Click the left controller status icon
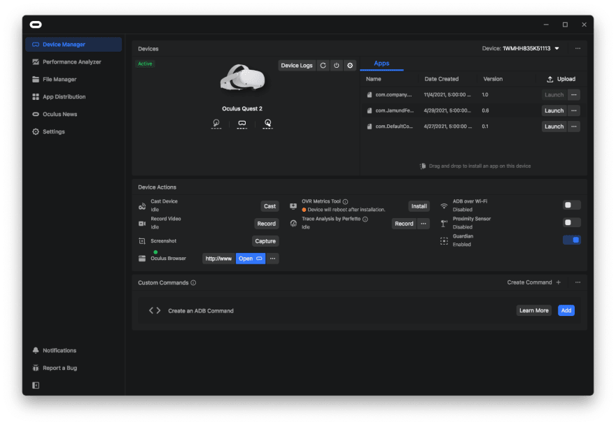 216,124
